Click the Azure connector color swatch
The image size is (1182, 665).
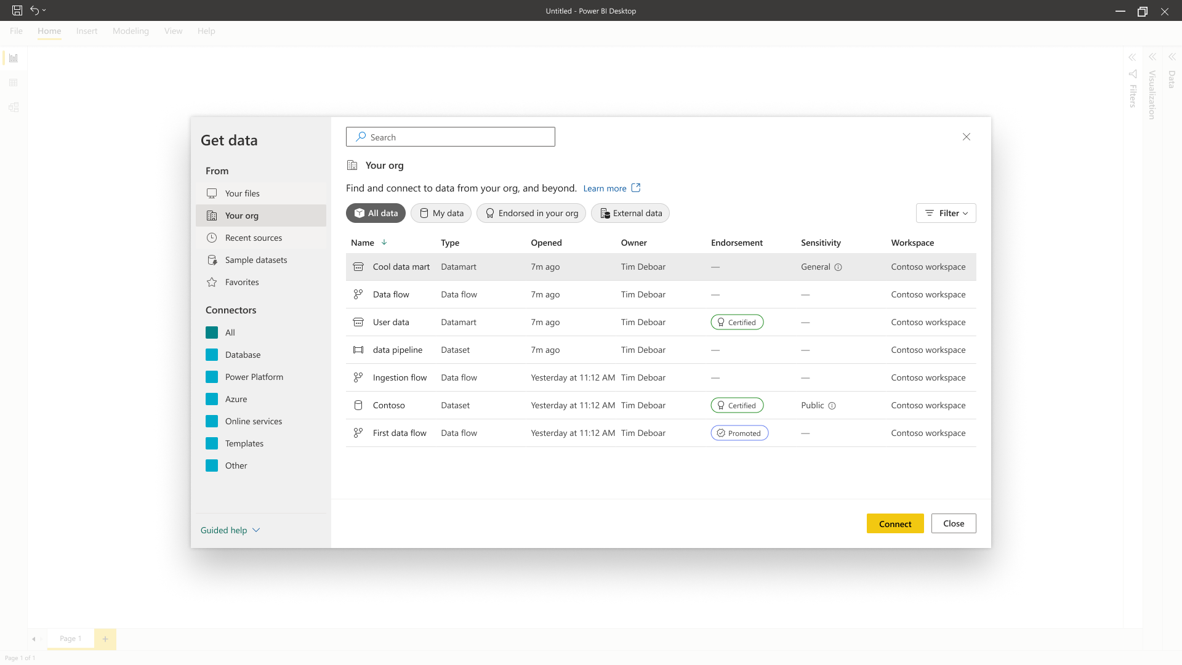click(x=212, y=399)
